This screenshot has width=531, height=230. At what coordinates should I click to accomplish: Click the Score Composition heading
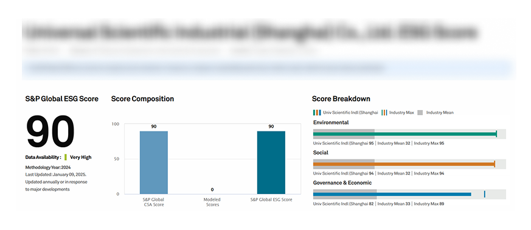pos(142,99)
